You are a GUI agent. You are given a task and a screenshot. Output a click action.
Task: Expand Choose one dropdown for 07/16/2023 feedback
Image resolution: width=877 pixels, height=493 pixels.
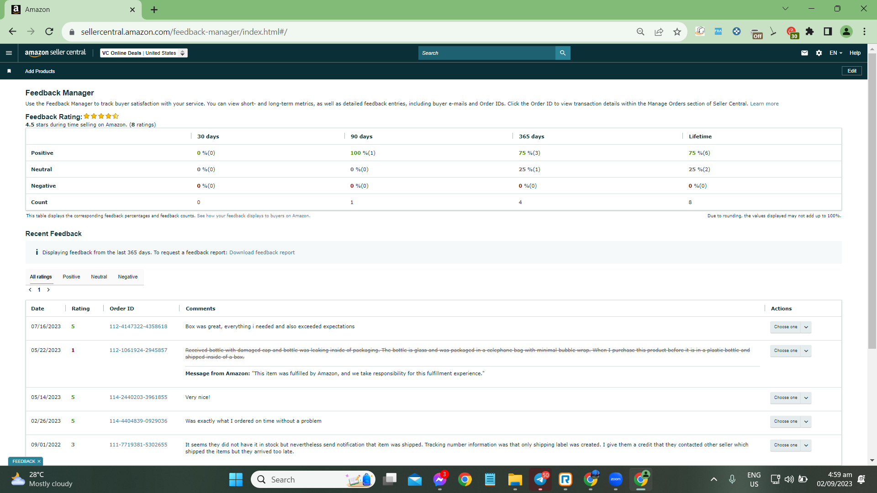(x=791, y=327)
